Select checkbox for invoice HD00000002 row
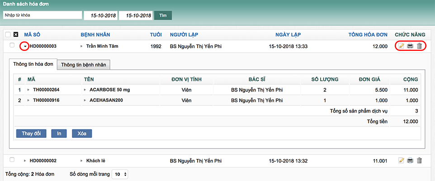 (12, 160)
